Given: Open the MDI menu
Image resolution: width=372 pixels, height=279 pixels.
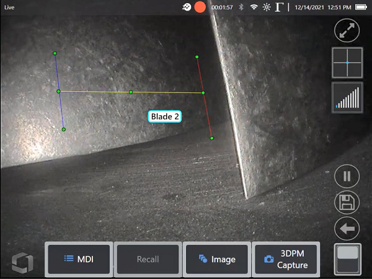Looking at the screenshot, I should point(79,259).
